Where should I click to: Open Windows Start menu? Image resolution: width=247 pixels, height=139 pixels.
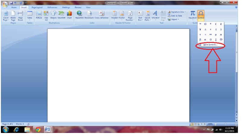5,130
